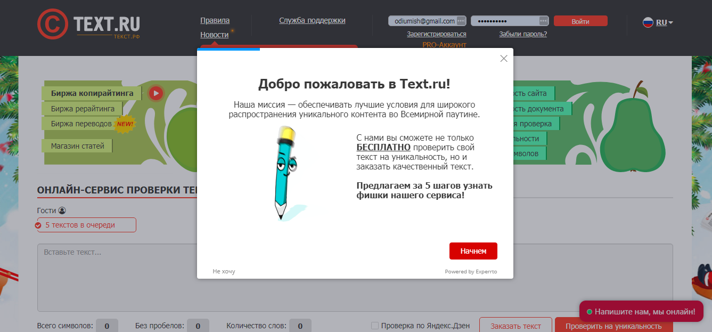Click the blue tour progress bar
The width and height of the screenshot is (712, 332).
[x=228, y=49]
